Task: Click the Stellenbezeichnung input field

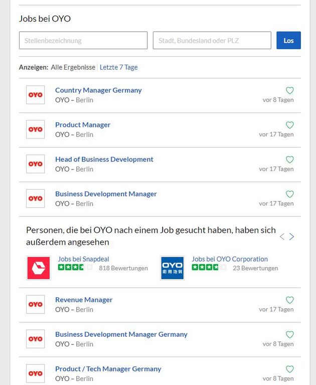Action: click(83, 41)
